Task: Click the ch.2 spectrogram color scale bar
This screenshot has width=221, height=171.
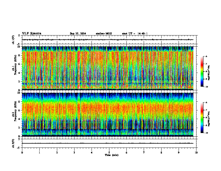Action: click(x=202, y=118)
